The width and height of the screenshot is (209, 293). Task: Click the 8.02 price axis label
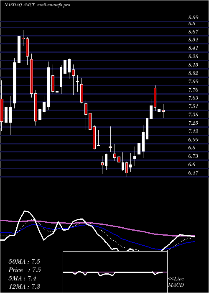pos(193,73)
